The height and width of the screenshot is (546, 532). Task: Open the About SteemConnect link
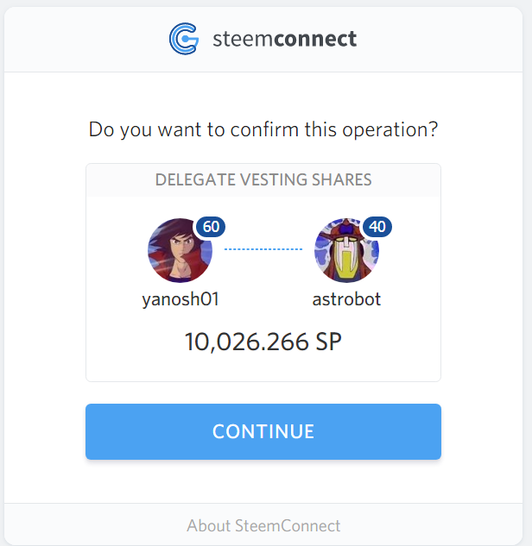[x=263, y=525]
